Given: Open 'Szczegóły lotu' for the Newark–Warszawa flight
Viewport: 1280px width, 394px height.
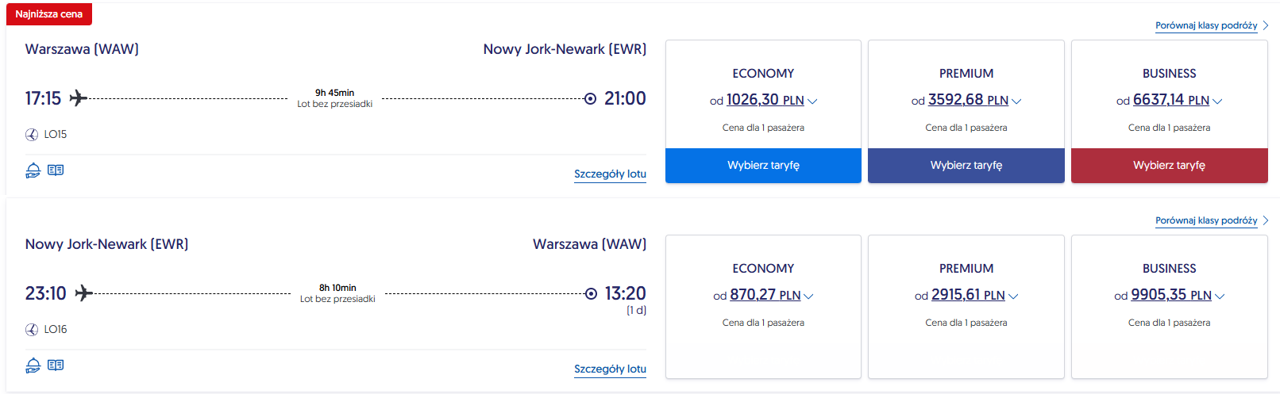Looking at the screenshot, I should pyautogui.click(x=610, y=369).
